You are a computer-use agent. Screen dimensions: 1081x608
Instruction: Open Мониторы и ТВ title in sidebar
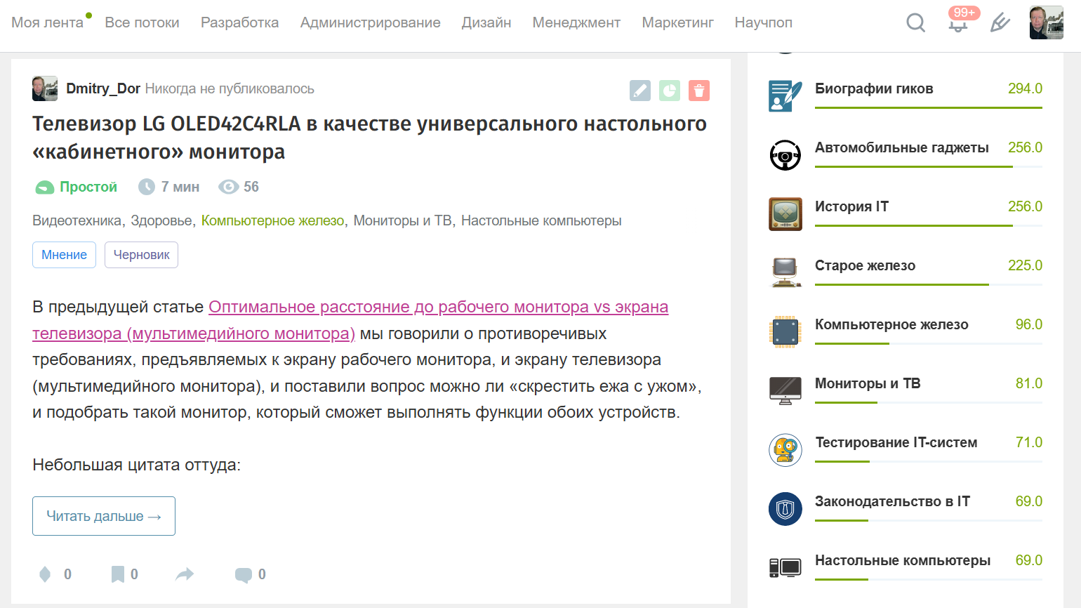pos(868,383)
